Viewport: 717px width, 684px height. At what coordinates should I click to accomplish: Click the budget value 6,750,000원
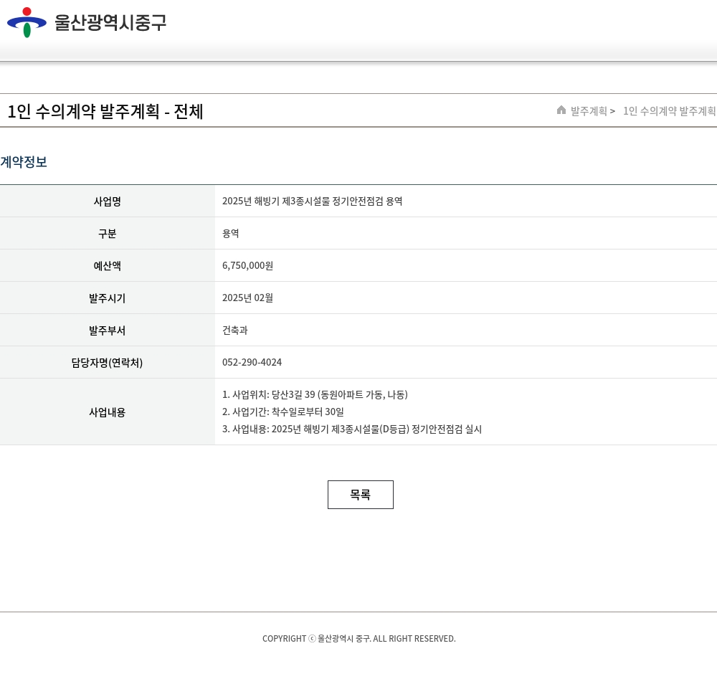pos(247,266)
